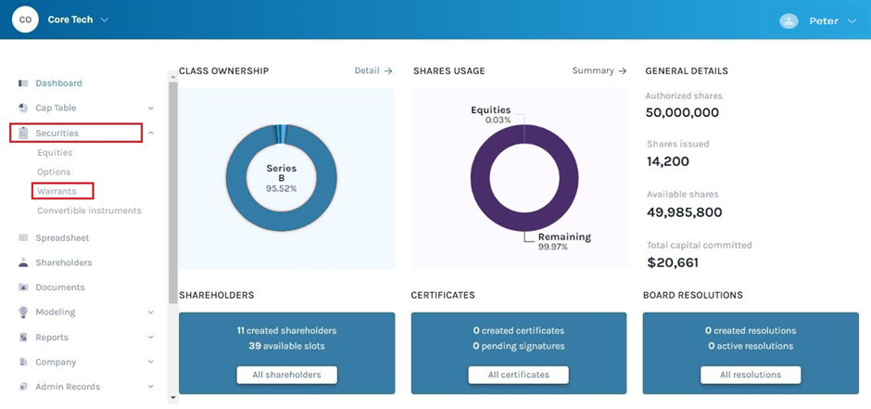871x409 pixels.
Task: Click the 49,985,800 available shares value
Action: pyautogui.click(x=685, y=212)
